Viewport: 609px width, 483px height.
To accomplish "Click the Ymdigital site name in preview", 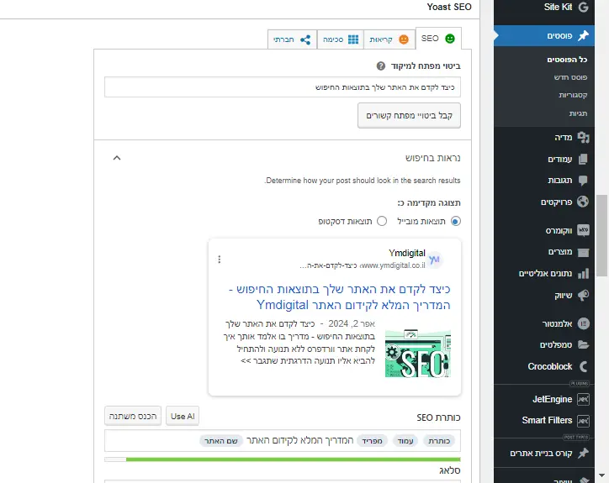I will point(406,254).
